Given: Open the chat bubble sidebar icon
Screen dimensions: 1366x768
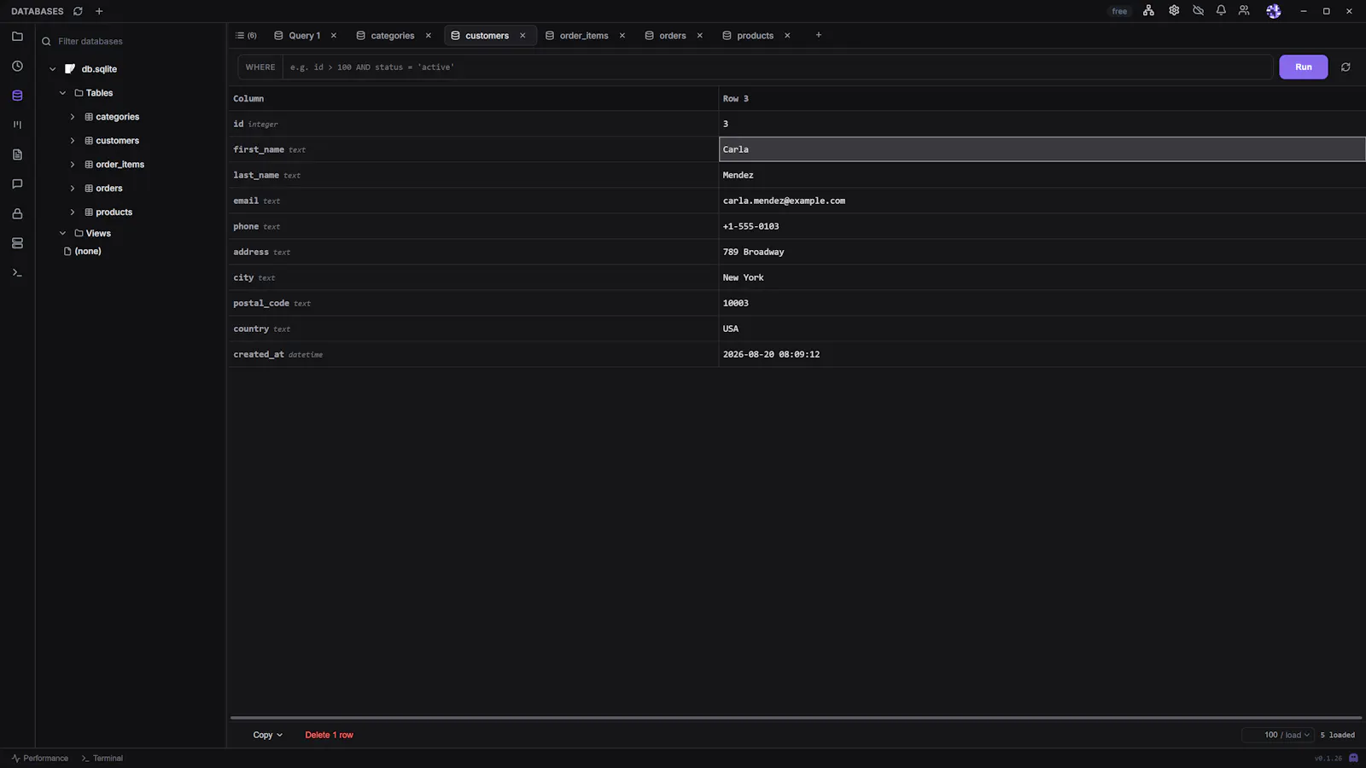Looking at the screenshot, I should 17,183.
